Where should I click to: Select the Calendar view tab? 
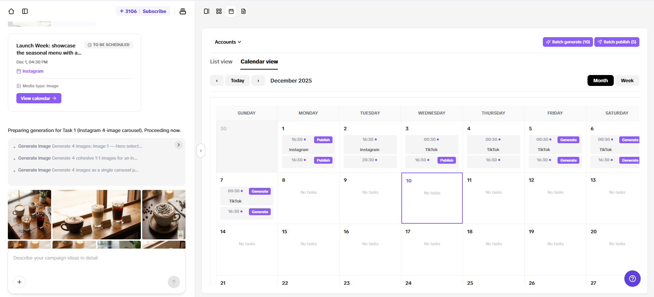pos(259,62)
